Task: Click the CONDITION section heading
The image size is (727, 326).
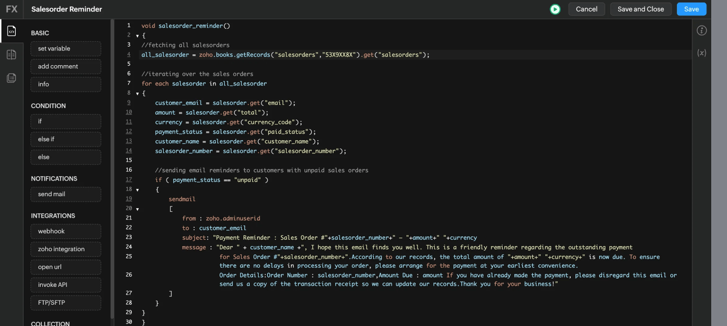Action: 48,106
